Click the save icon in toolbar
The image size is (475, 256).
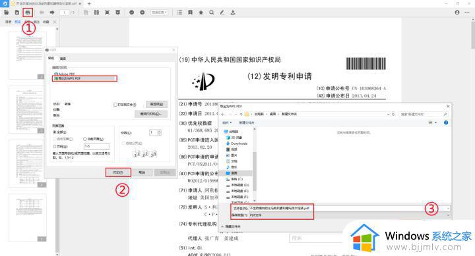coord(17,13)
